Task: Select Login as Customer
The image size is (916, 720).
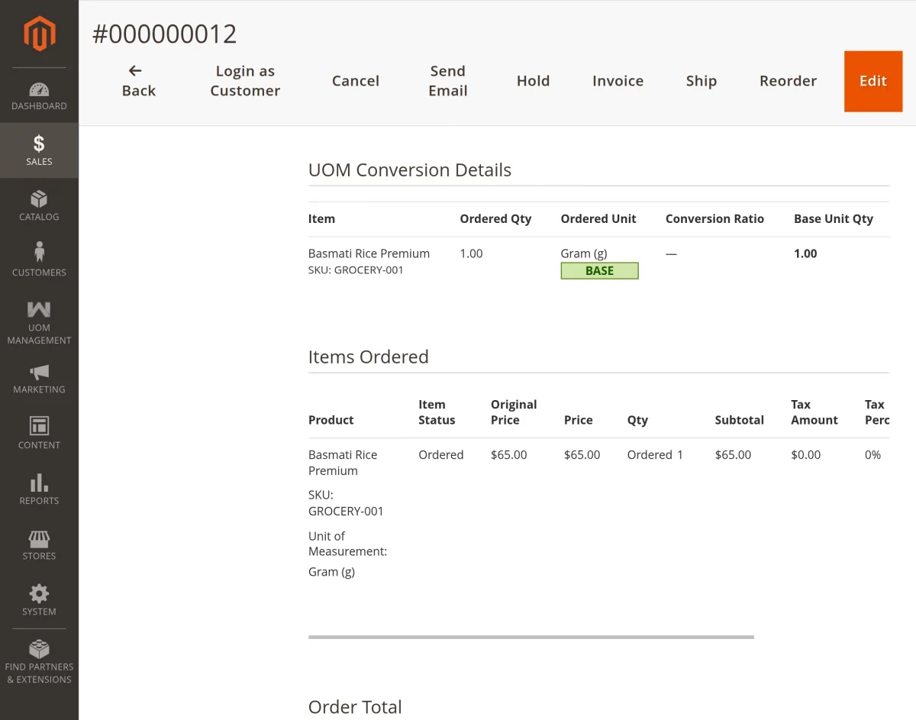Action: pyautogui.click(x=244, y=81)
